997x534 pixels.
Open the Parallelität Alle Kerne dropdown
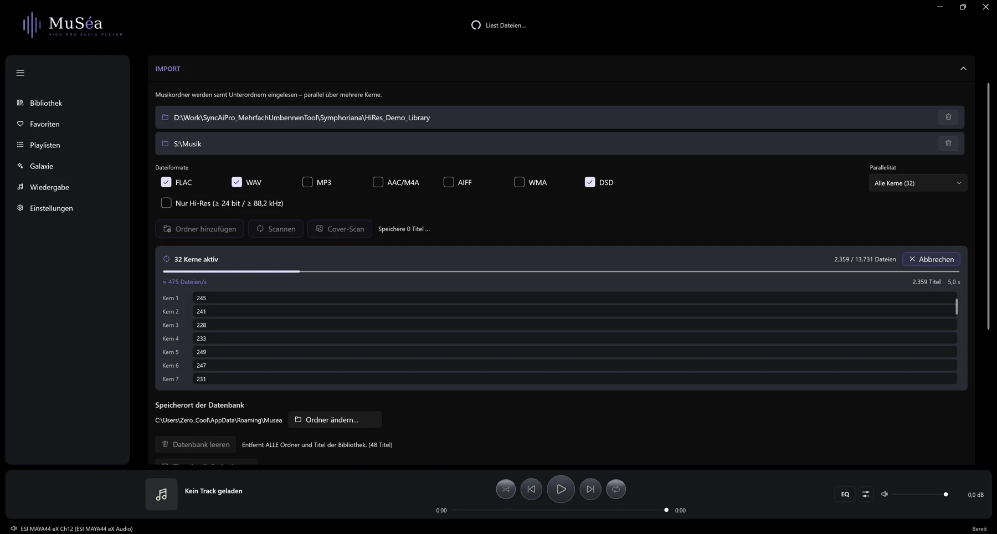click(918, 183)
